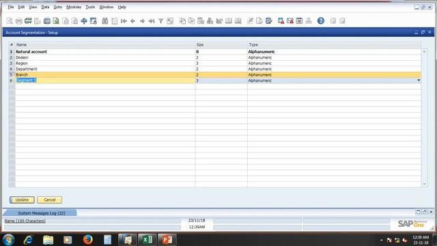The image size is (437, 246).
Task: Open the View menu
Action: click(x=33, y=7)
